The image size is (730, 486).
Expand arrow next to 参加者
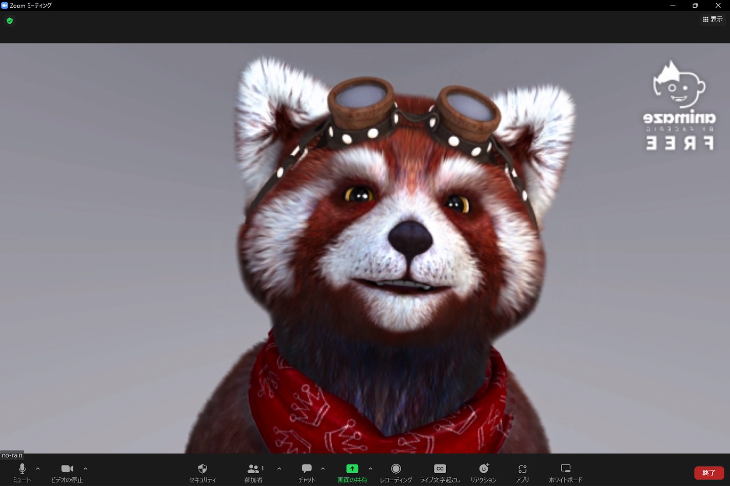[279, 468]
